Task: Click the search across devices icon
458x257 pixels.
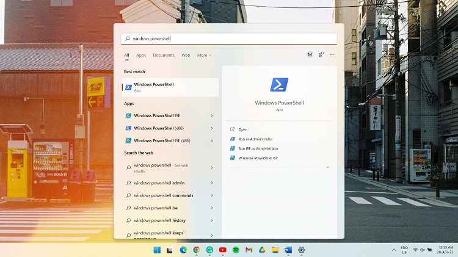Action: coord(321,54)
